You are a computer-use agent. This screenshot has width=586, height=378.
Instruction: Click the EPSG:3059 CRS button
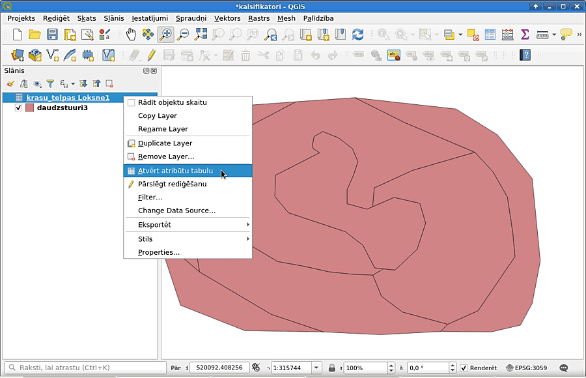[526, 368]
